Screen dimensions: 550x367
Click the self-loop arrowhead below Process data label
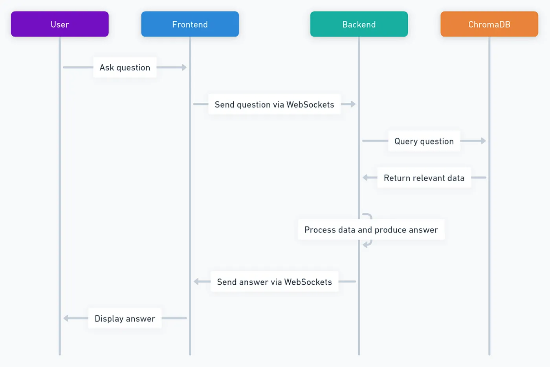365,245
